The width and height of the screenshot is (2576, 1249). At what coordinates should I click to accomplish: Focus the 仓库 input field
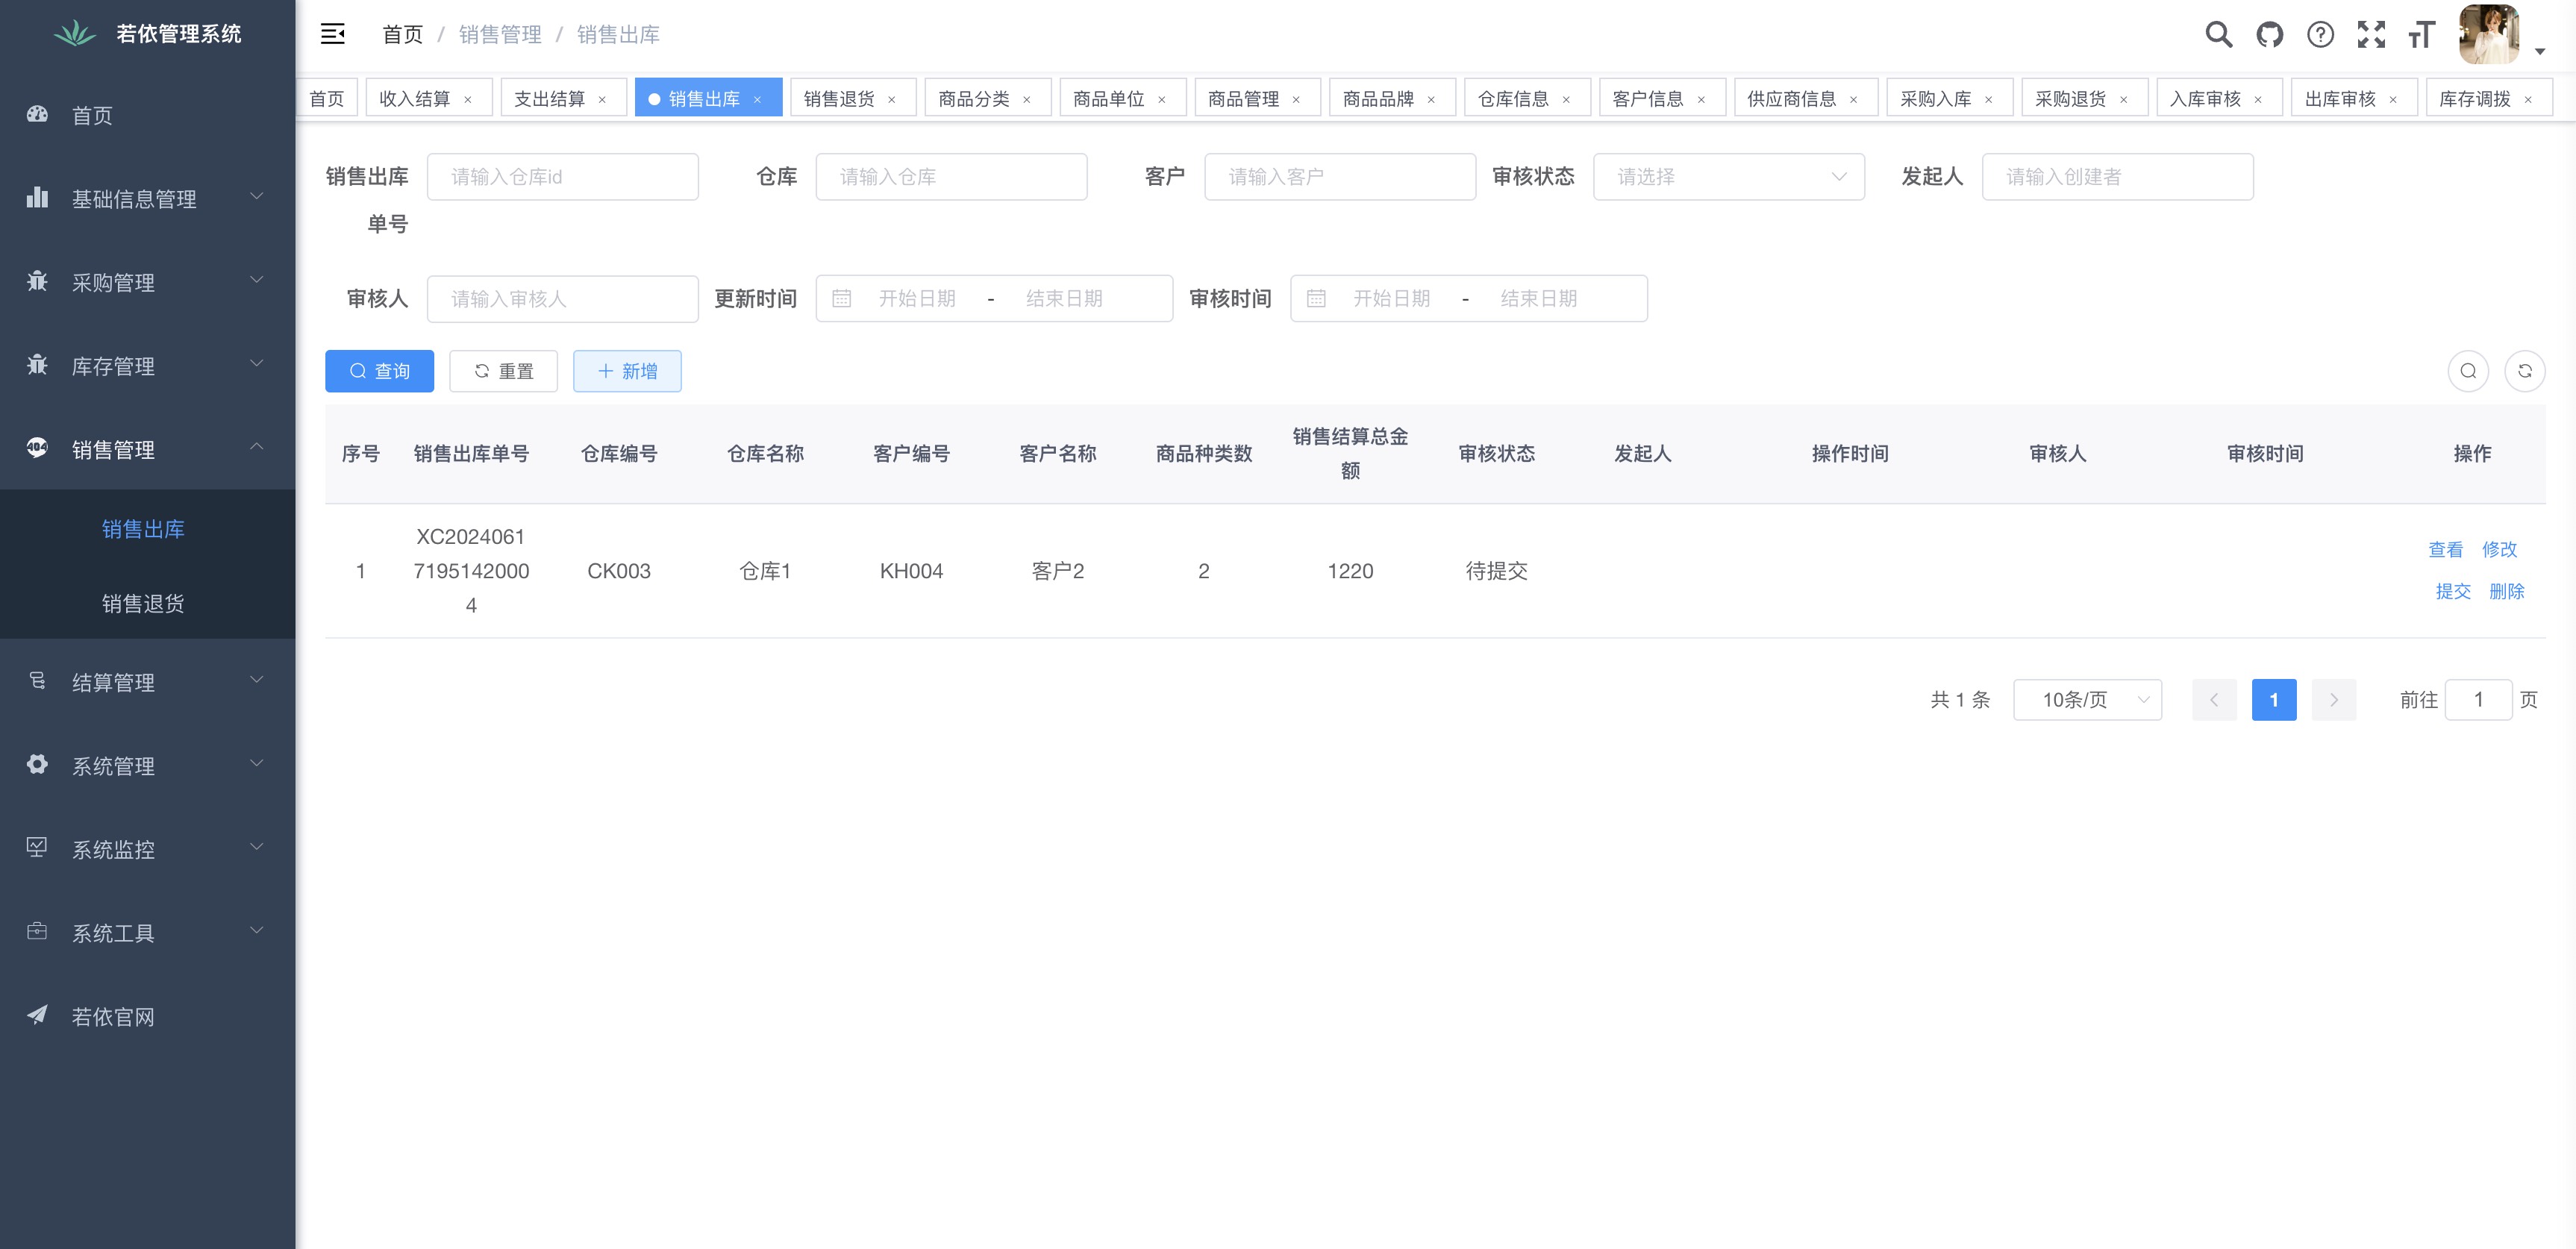[951, 177]
